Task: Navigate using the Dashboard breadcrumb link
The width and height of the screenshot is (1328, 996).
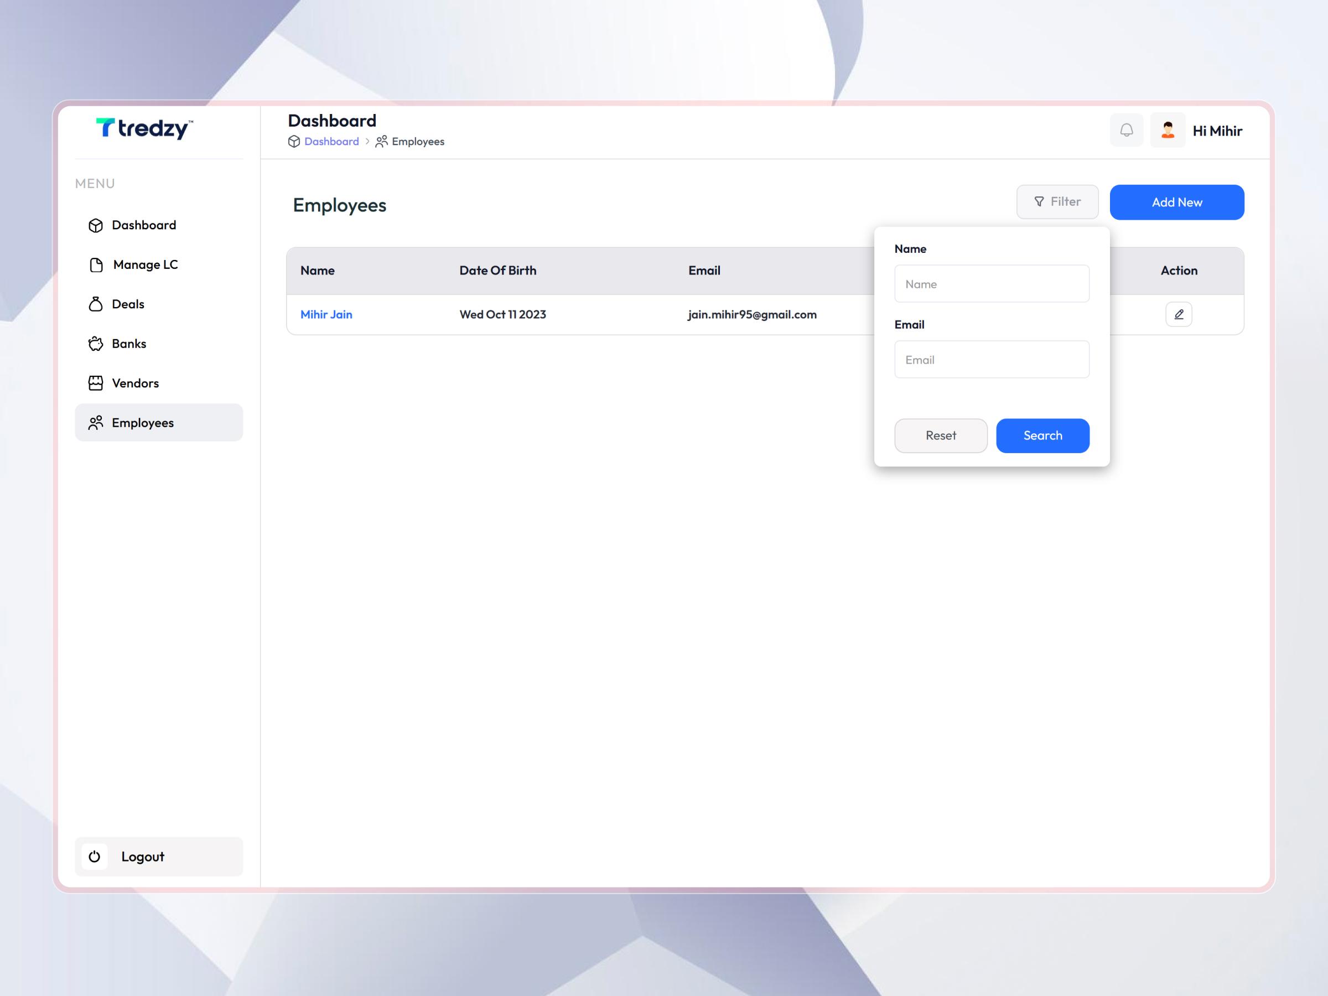Action: [x=331, y=141]
